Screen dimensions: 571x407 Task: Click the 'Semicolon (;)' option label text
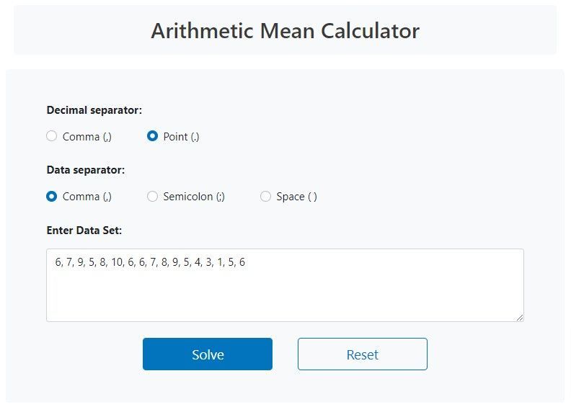pos(194,197)
